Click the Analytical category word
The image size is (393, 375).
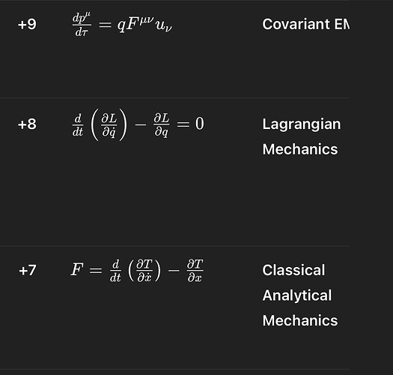(x=297, y=295)
